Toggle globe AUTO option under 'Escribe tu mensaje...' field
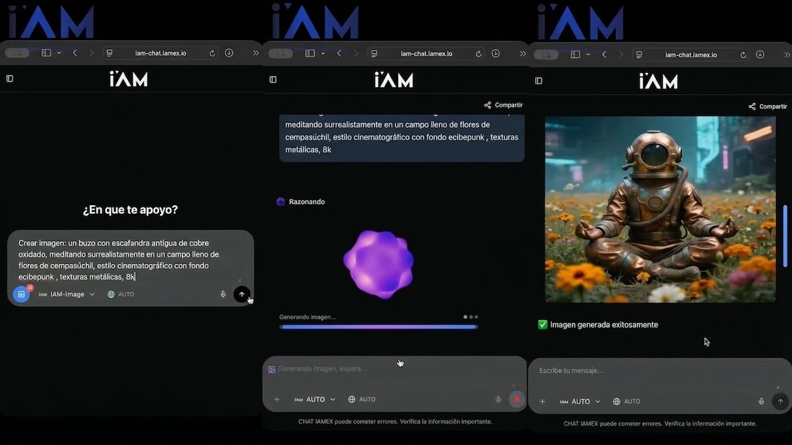The image size is (792, 445). (626, 402)
